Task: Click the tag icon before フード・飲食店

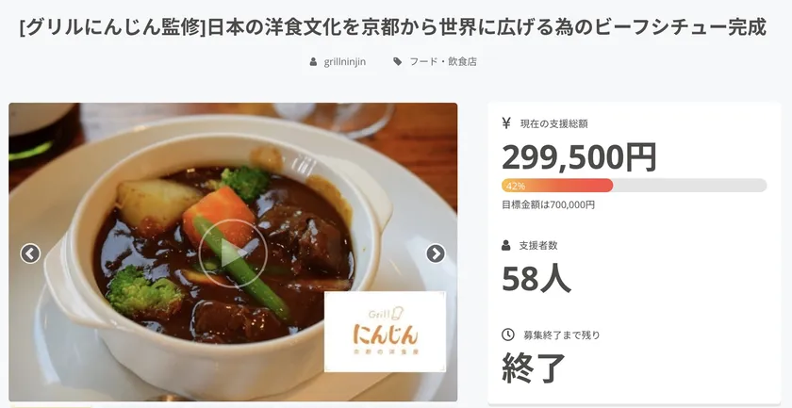Action: (398, 61)
